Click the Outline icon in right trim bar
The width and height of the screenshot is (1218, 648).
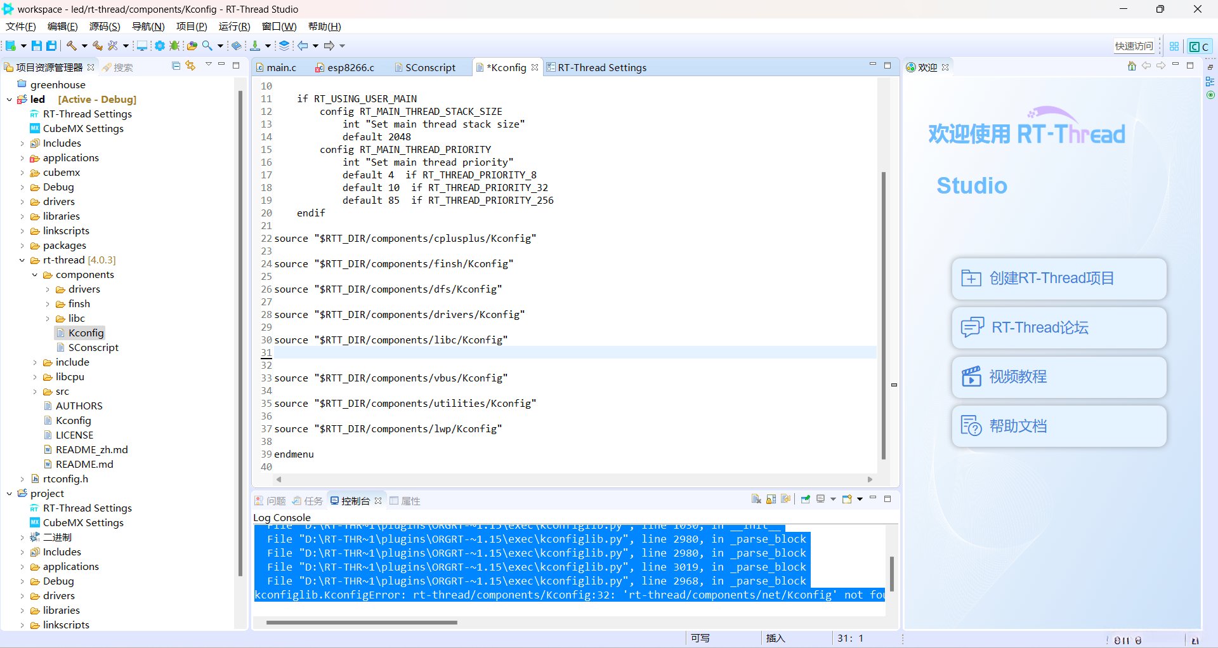[1210, 81]
